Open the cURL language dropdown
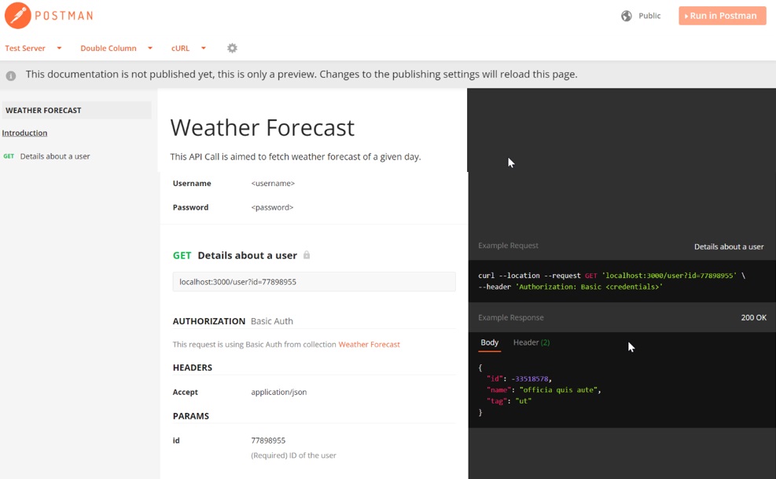 189,48
